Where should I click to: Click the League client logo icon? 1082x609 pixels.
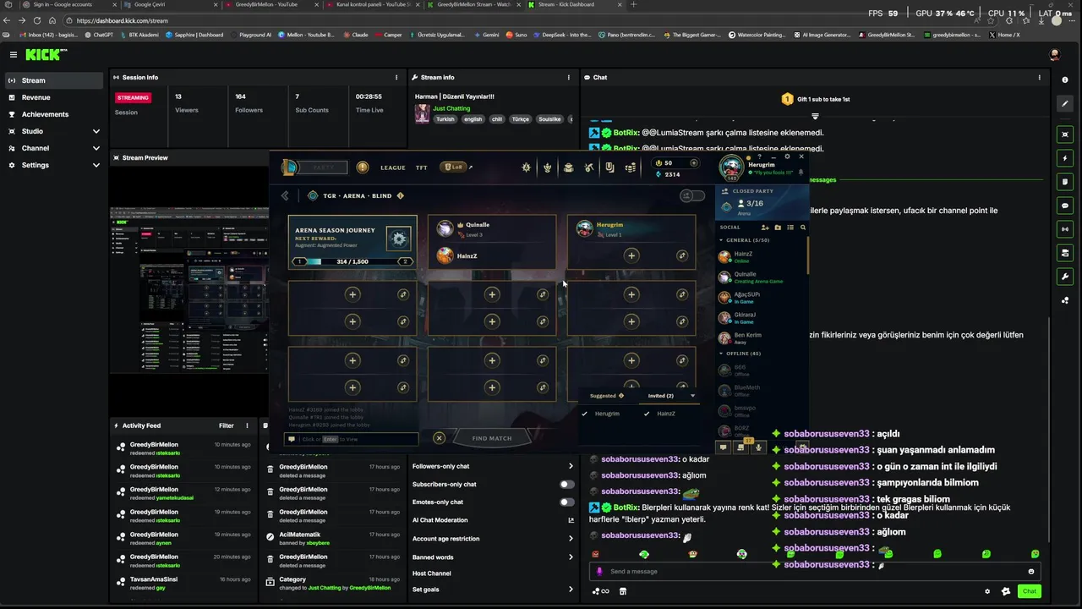click(x=289, y=167)
